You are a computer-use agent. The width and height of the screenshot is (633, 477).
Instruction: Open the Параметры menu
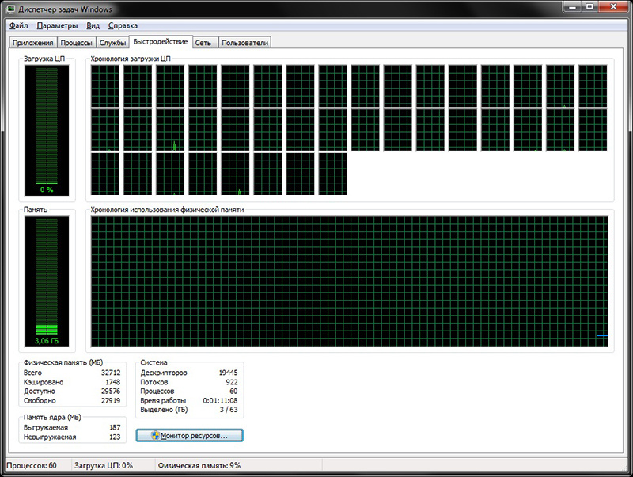(x=57, y=26)
